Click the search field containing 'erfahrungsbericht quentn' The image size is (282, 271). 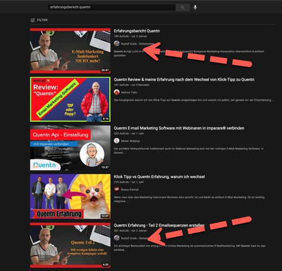[x=111, y=7]
